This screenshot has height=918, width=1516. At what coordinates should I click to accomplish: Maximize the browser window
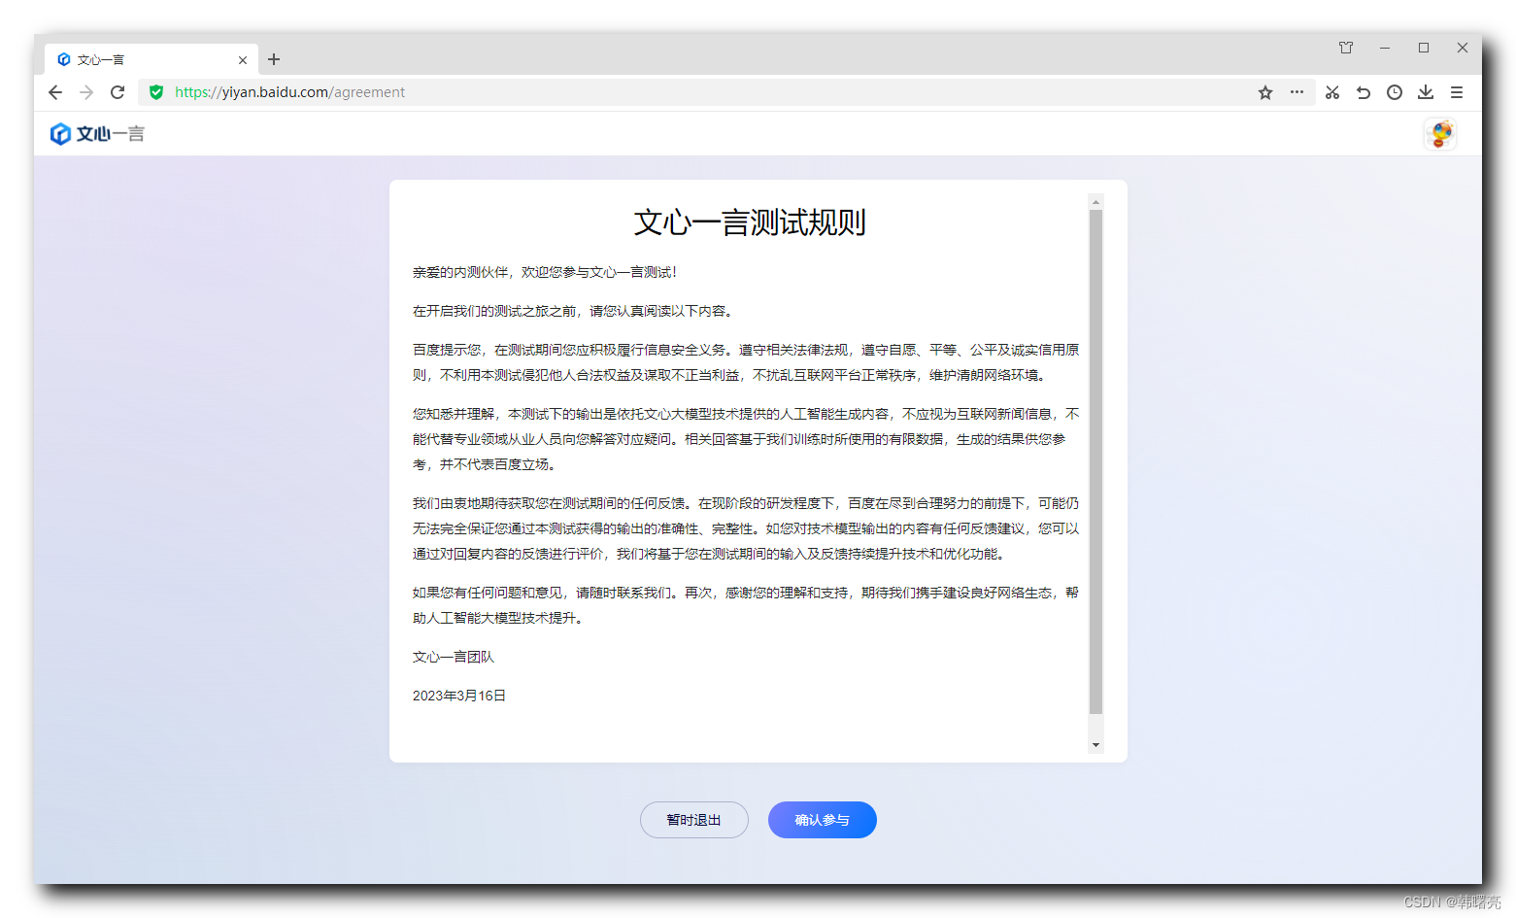(x=1424, y=48)
